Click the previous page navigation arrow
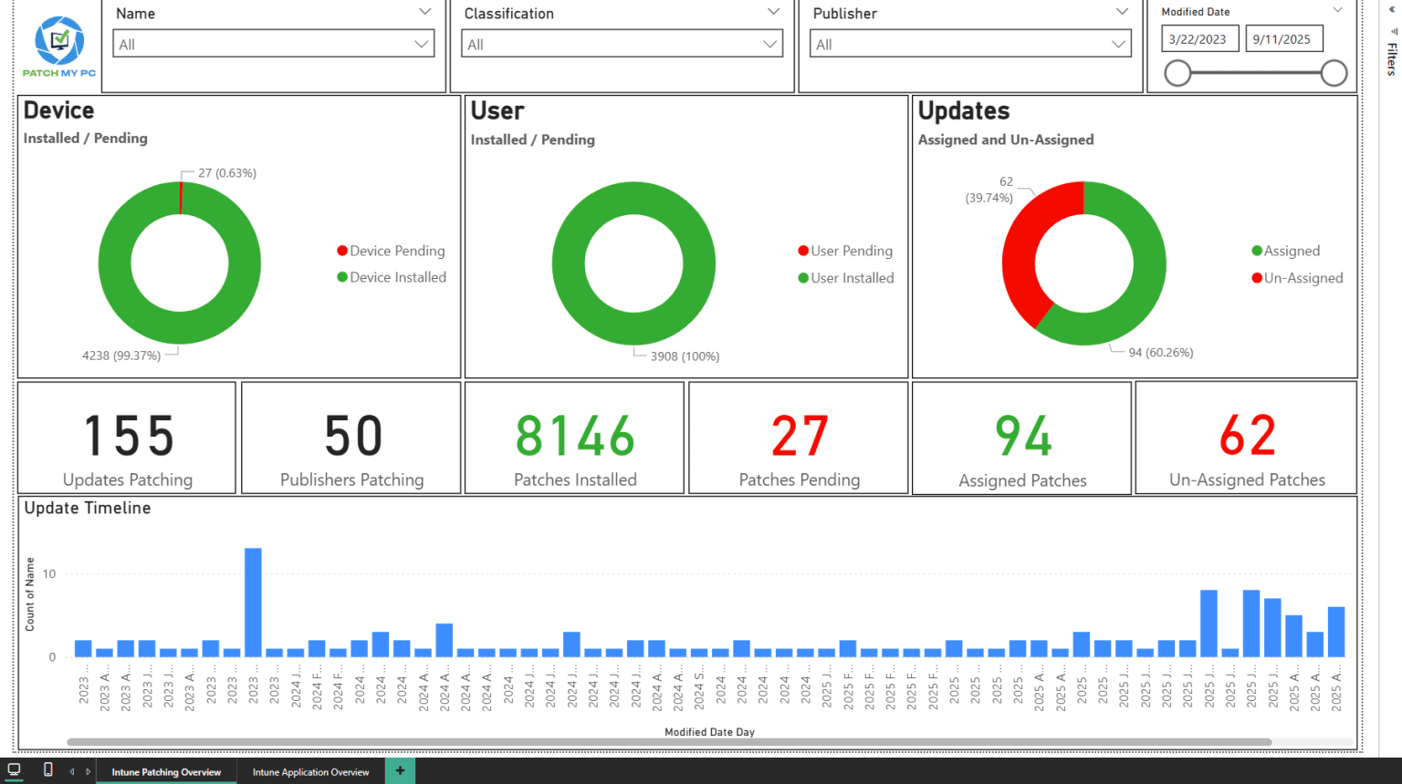Screen dimensions: 1402x784 click(71, 770)
